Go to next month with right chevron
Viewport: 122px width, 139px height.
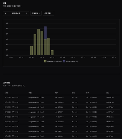[x=27, y=13]
